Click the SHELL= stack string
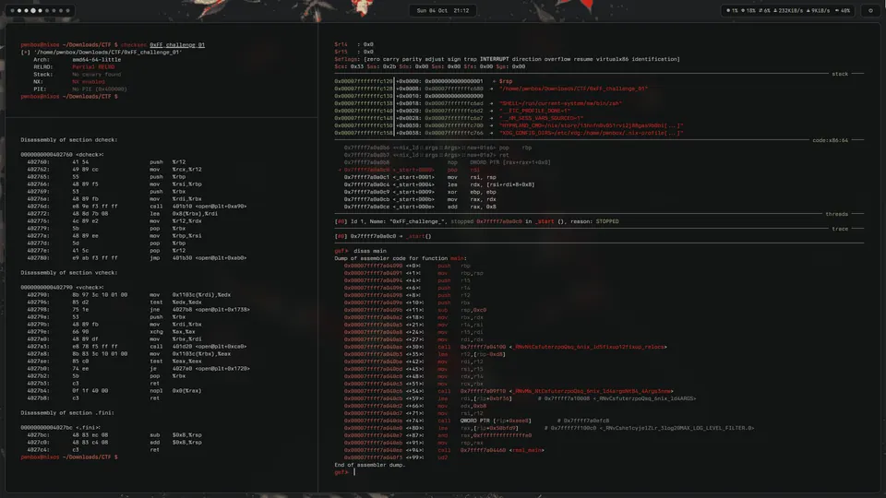 point(560,103)
